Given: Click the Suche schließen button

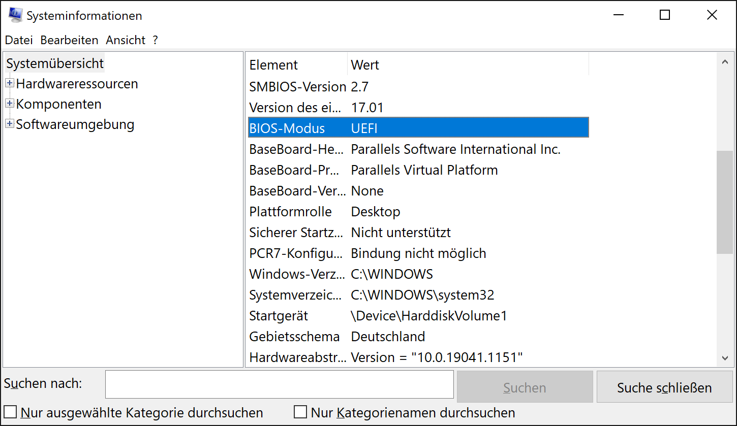Looking at the screenshot, I should [664, 387].
